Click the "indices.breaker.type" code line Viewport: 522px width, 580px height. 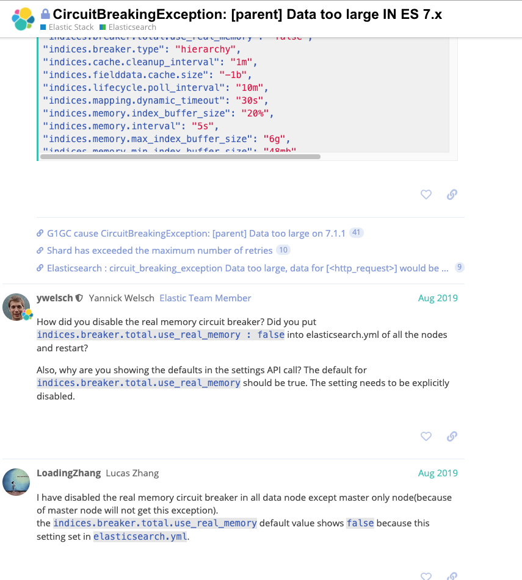pos(142,49)
